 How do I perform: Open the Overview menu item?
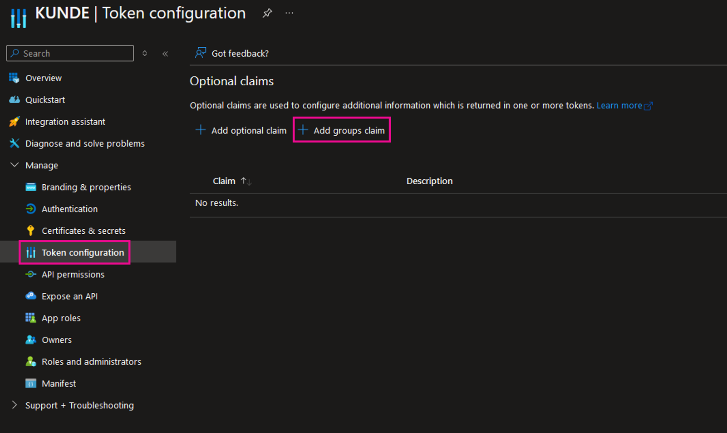[x=43, y=78]
